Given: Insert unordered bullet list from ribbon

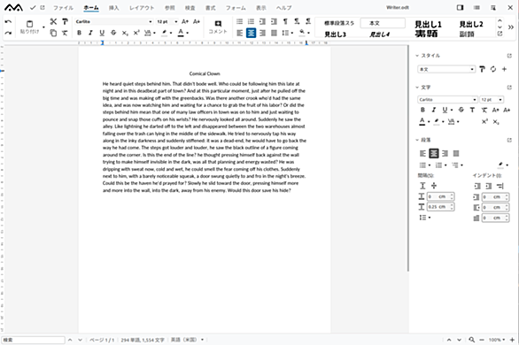Looking at the screenshot, I should 240,22.
